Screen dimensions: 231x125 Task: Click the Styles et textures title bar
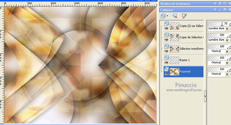point(195,4)
